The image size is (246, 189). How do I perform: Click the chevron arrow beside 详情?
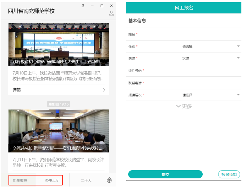point(104,90)
